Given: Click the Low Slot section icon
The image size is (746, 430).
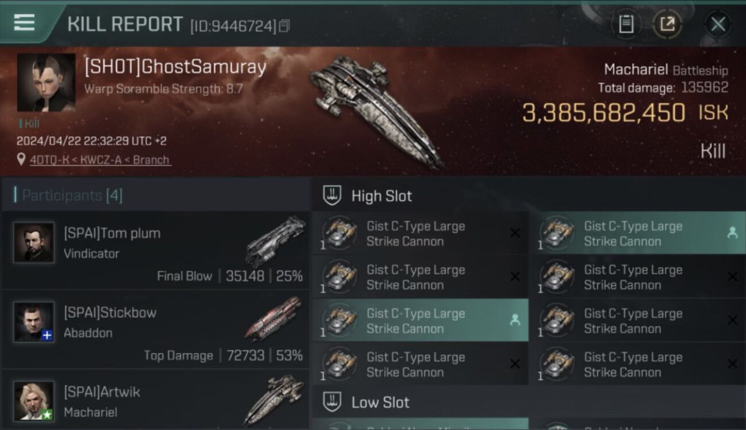Looking at the screenshot, I should pos(332,402).
